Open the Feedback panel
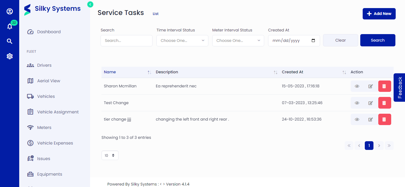405x187 pixels. [400, 87]
